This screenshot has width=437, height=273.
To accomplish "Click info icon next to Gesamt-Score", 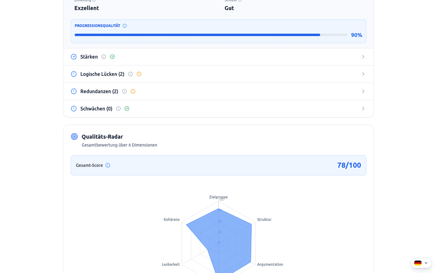I will (x=108, y=165).
